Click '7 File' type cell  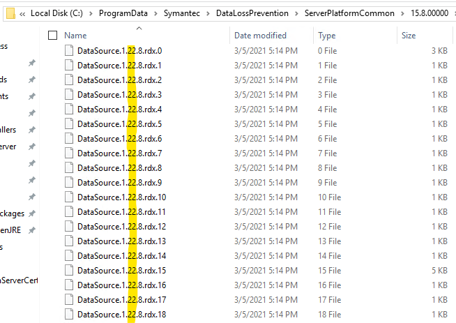(x=327, y=153)
